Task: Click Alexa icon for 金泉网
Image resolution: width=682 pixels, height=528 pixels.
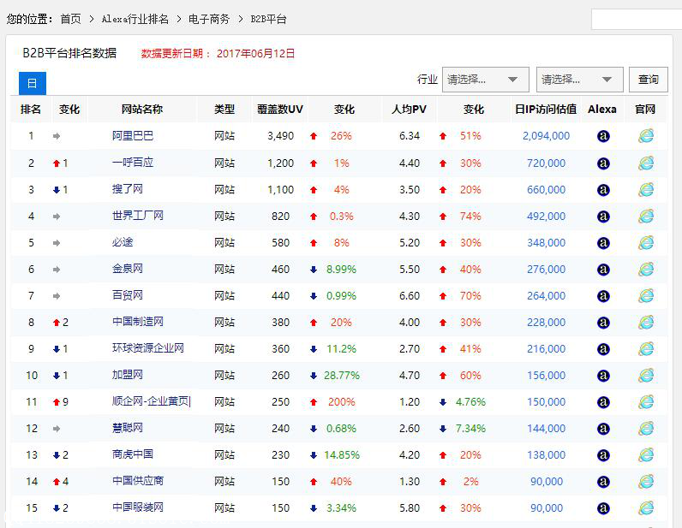Action: point(602,270)
